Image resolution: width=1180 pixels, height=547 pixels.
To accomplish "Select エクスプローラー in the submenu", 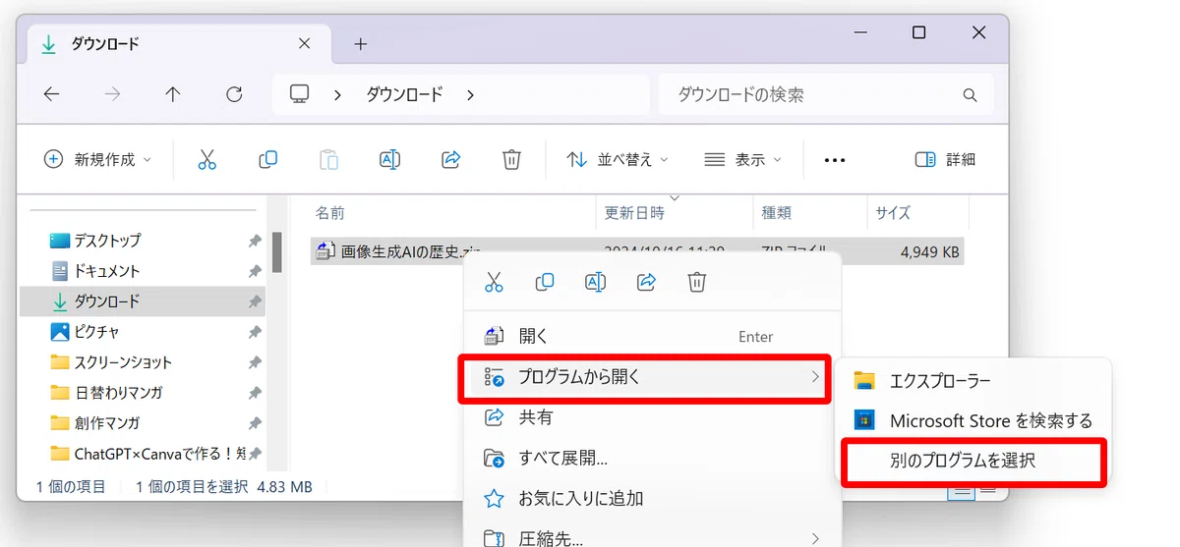I will pos(973,381).
